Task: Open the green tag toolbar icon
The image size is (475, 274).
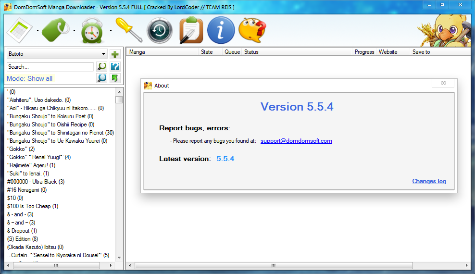Action: point(55,30)
